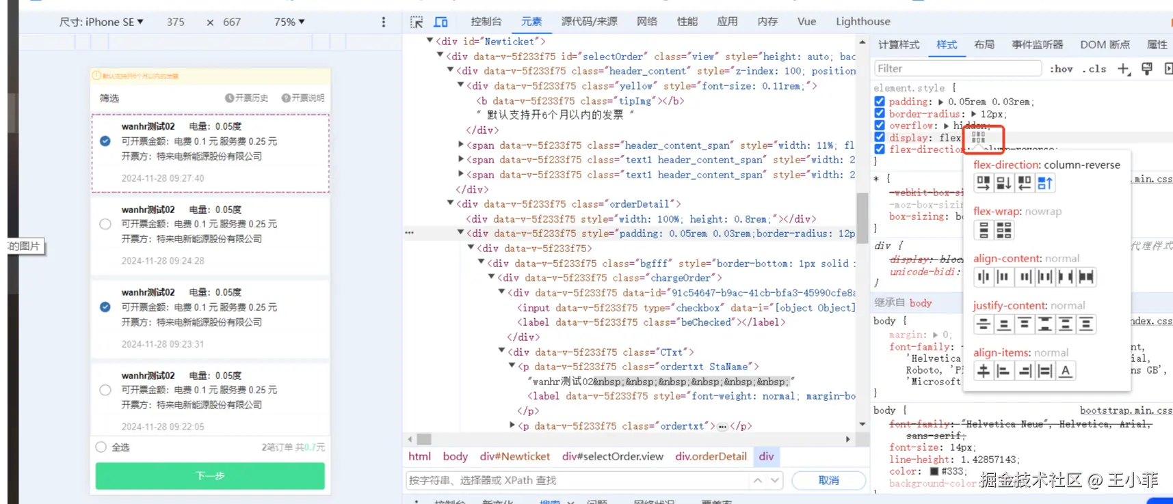
Task: Pick align-items baseline icon
Action: 1065,371
